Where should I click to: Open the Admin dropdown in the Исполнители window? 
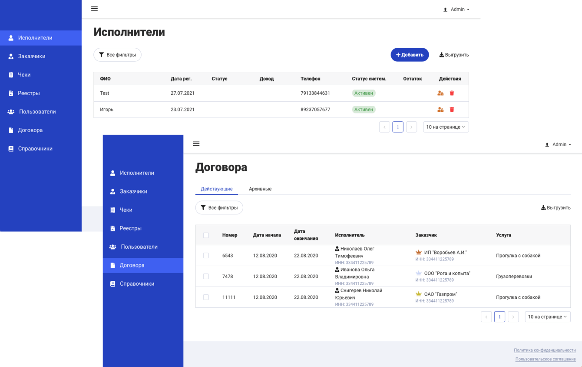(x=456, y=10)
